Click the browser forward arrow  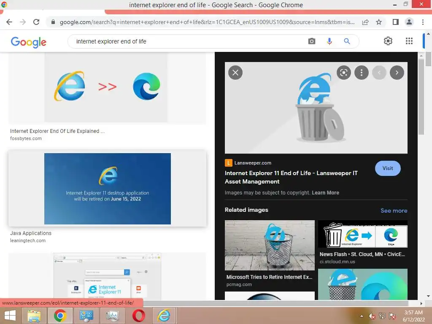(x=23, y=22)
